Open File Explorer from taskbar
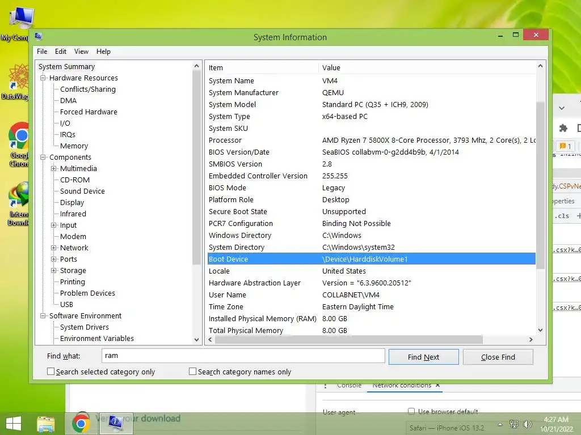 coord(46,424)
